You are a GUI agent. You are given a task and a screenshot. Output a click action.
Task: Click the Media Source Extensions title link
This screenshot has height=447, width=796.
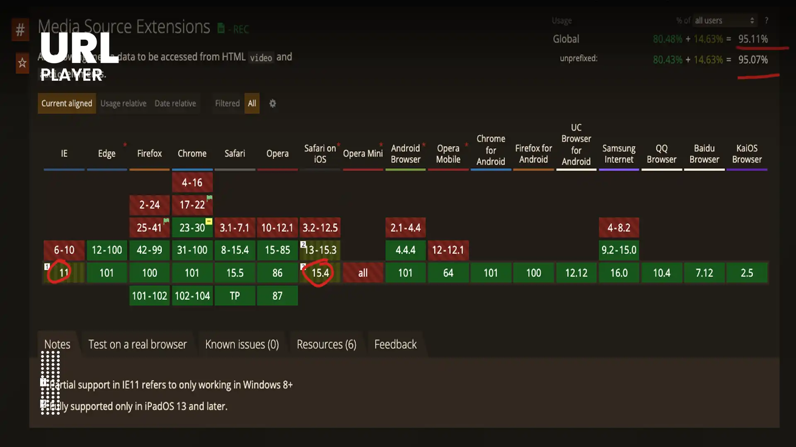pos(124,27)
